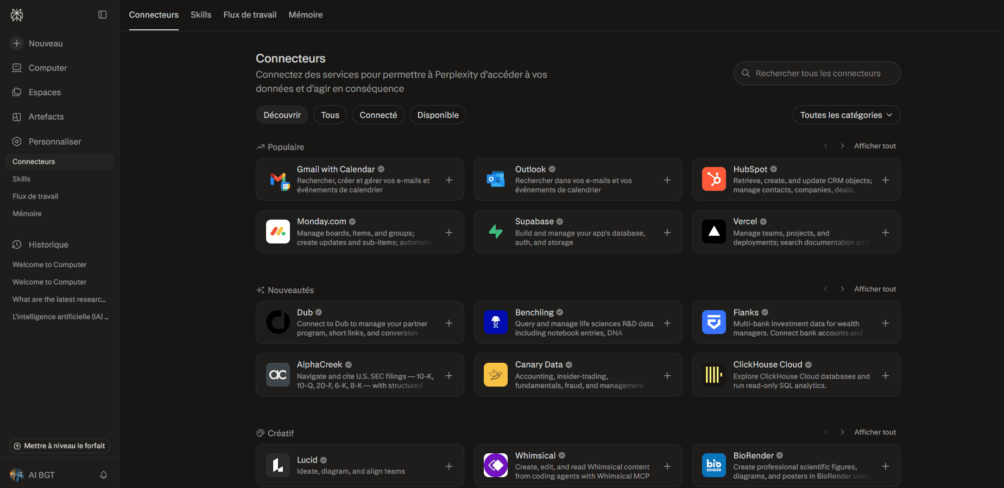
Task: Select Connecteurs in the sidebar submenu
Action: (59, 162)
